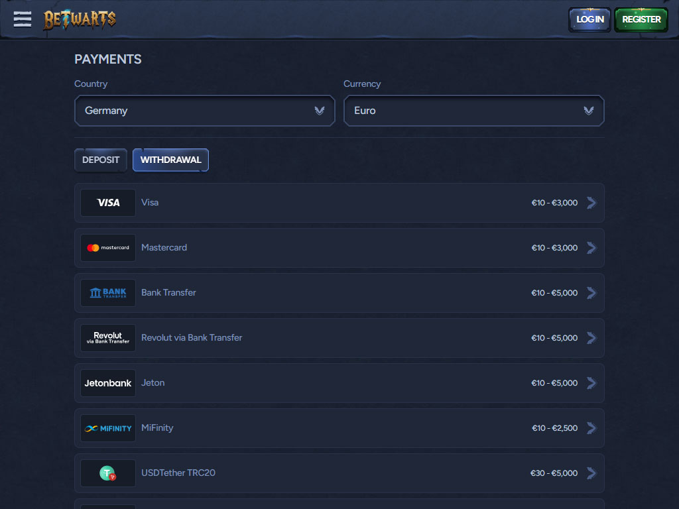Click the MiFinity €10 - €2,500 limit
This screenshot has height=509, width=679.
(x=554, y=428)
